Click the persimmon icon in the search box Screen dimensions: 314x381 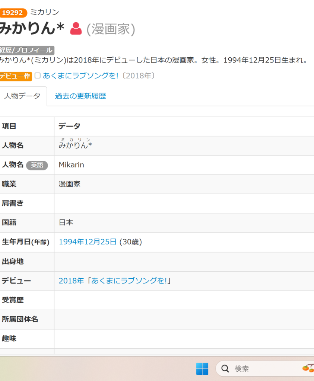(308, 368)
